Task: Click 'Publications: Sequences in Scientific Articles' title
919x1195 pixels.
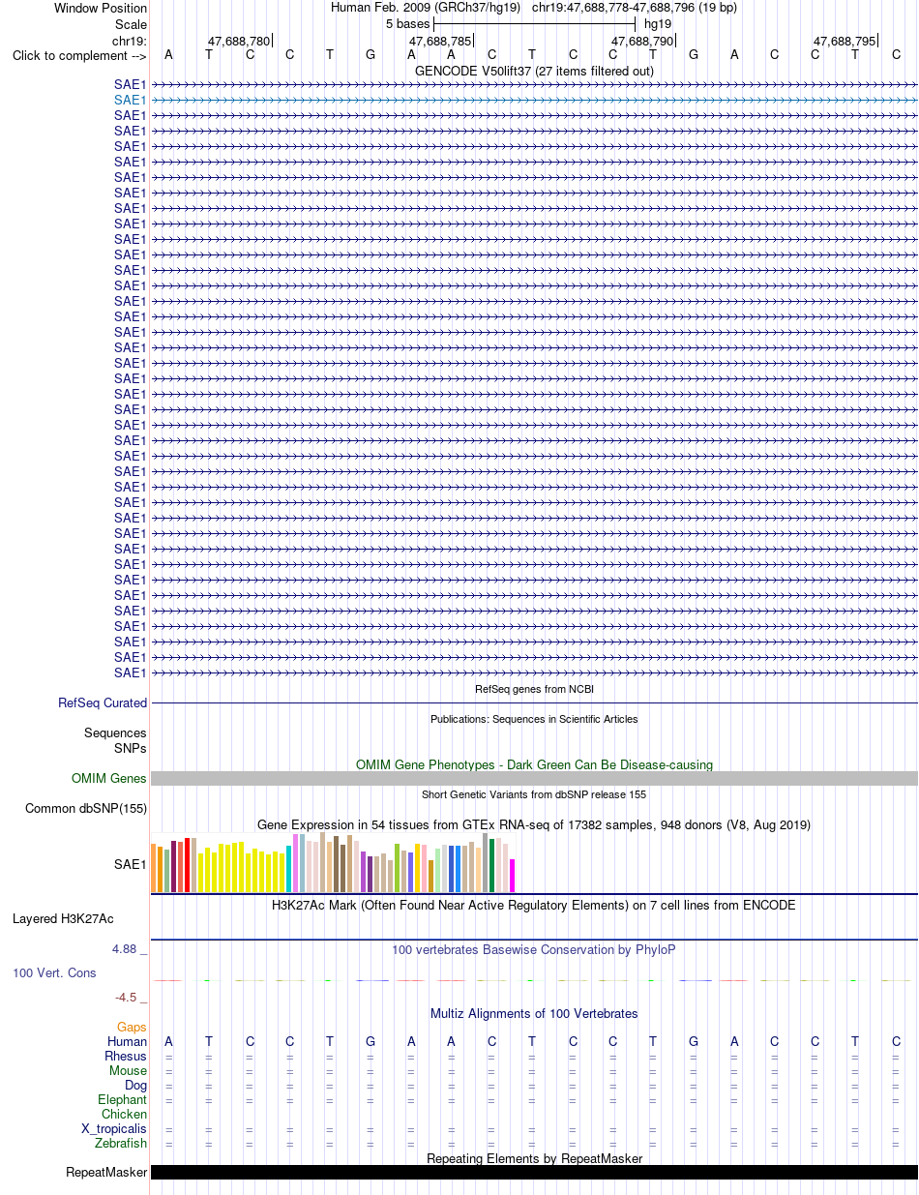Action: point(534,719)
